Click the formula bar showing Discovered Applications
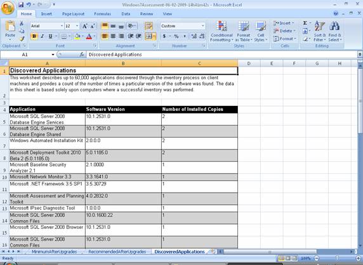 [221, 55]
